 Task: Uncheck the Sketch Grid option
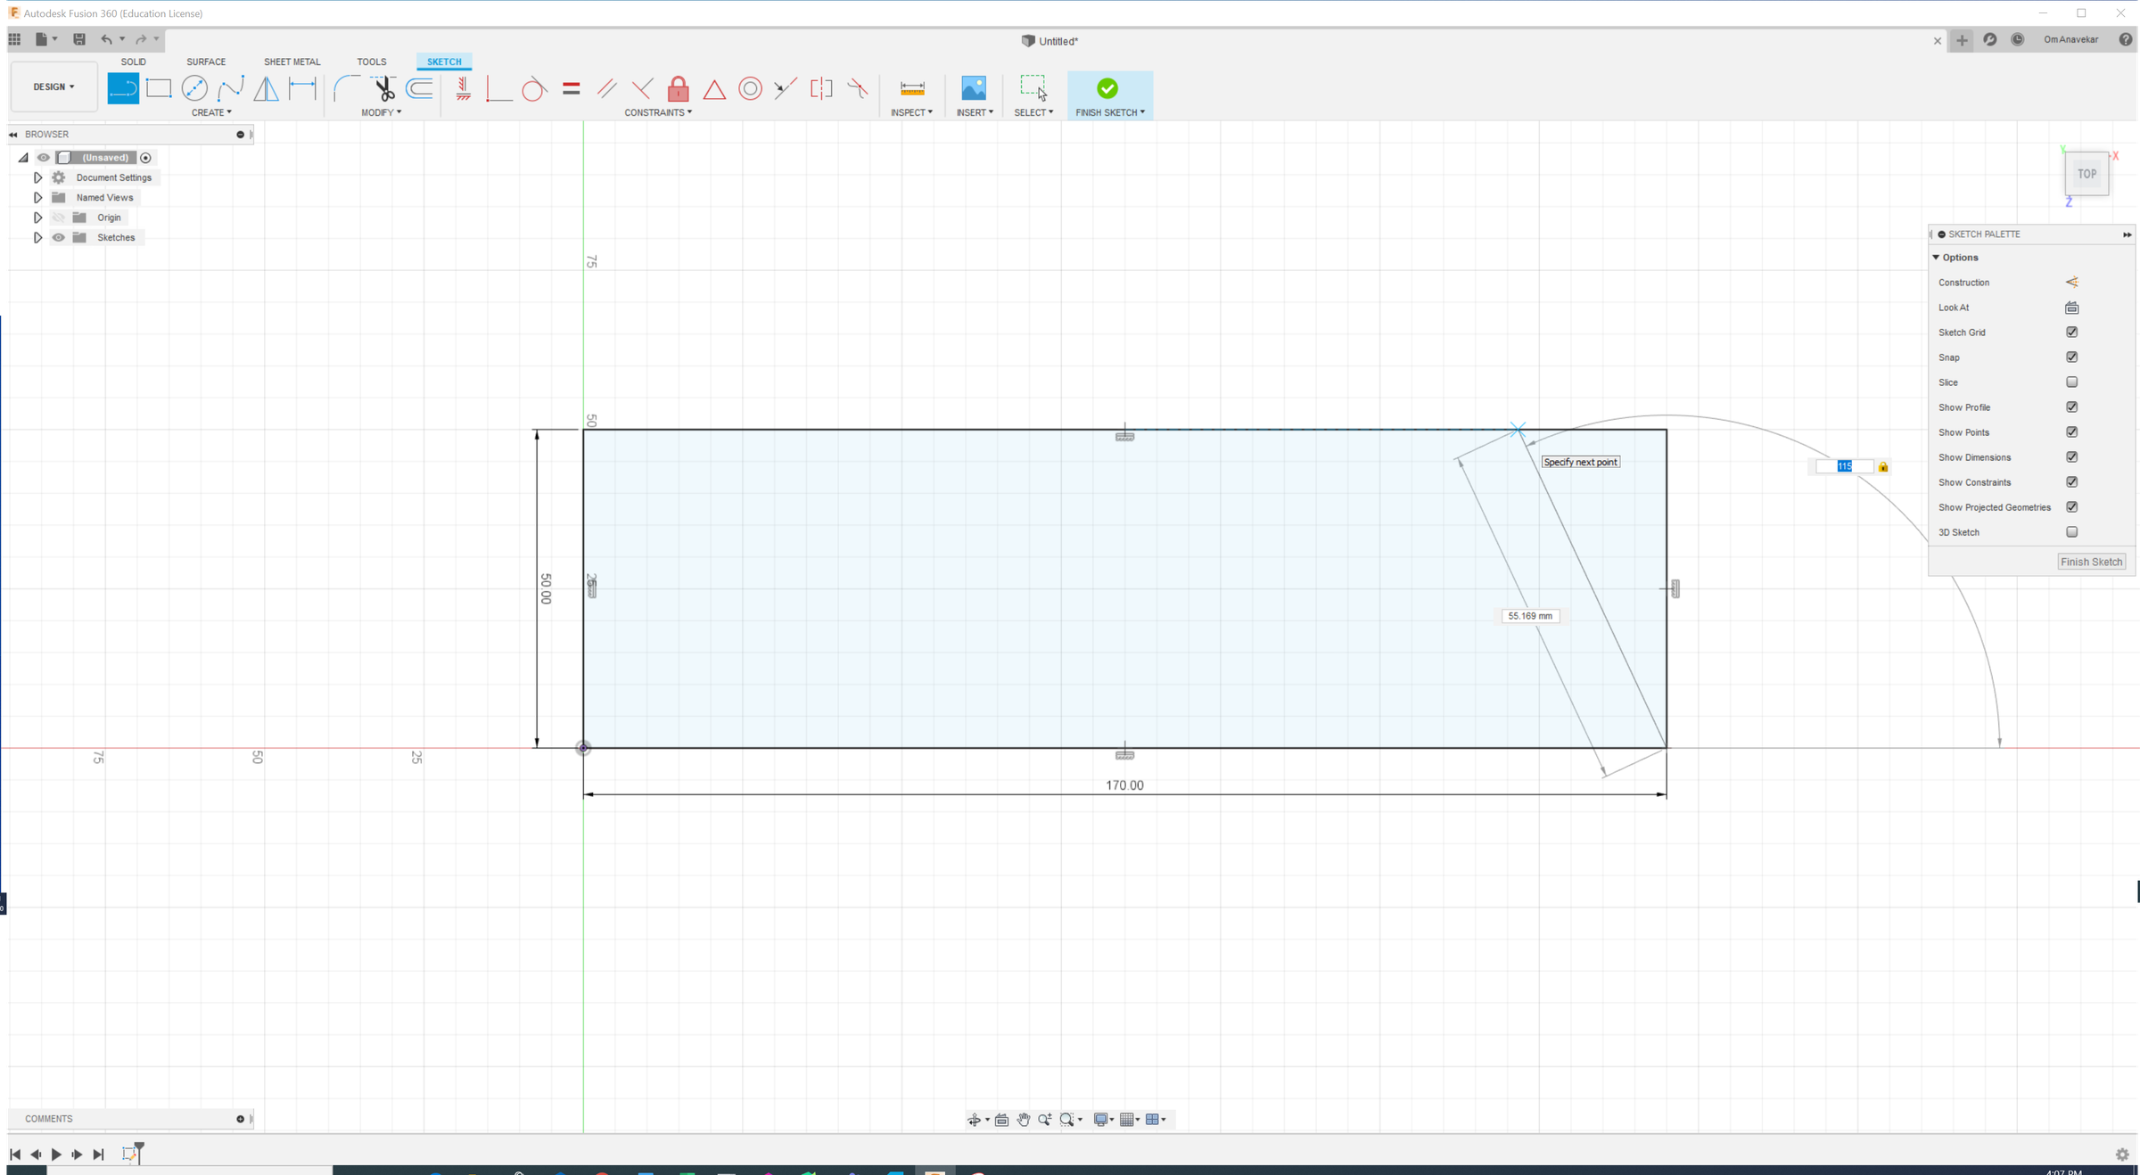pyautogui.click(x=2072, y=332)
